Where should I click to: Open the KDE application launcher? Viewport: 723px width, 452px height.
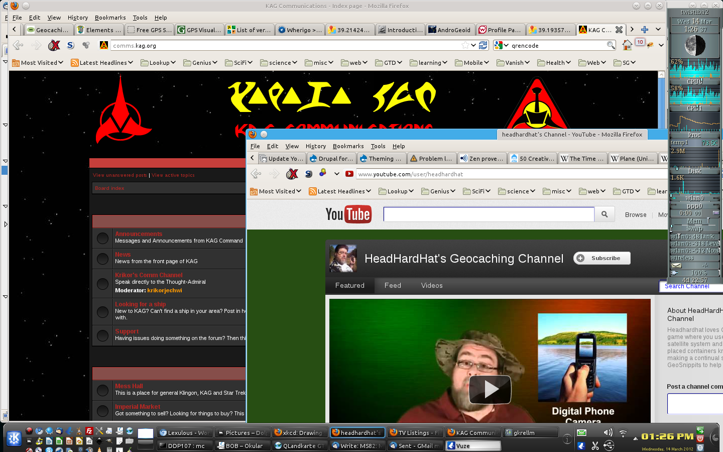[x=14, y=438]
